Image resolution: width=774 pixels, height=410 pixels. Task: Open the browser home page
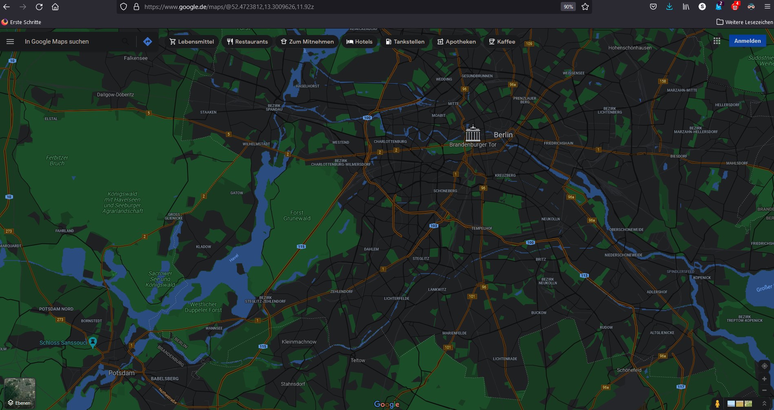[x=55, y=7]
